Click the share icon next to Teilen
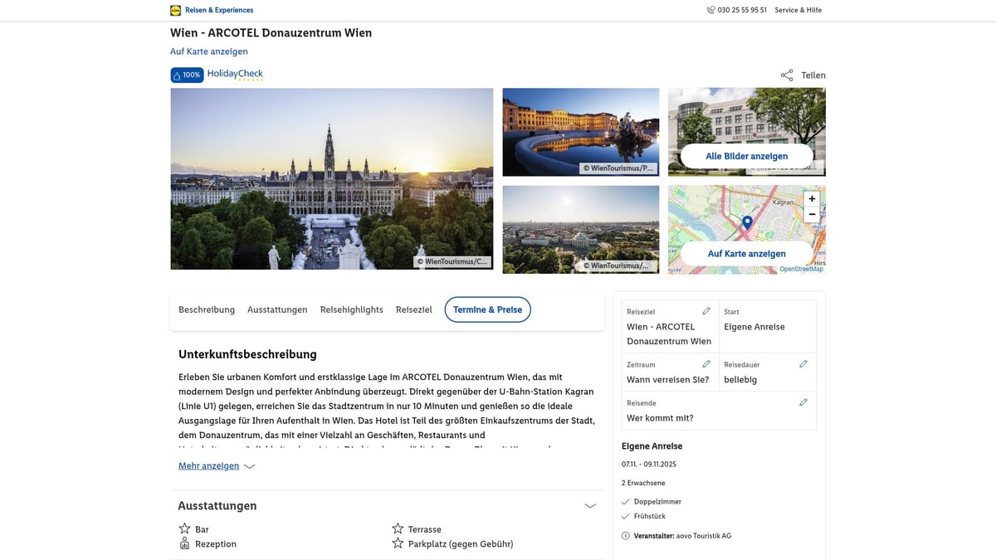This screenshot has width=996, height=560. (787, 75)
